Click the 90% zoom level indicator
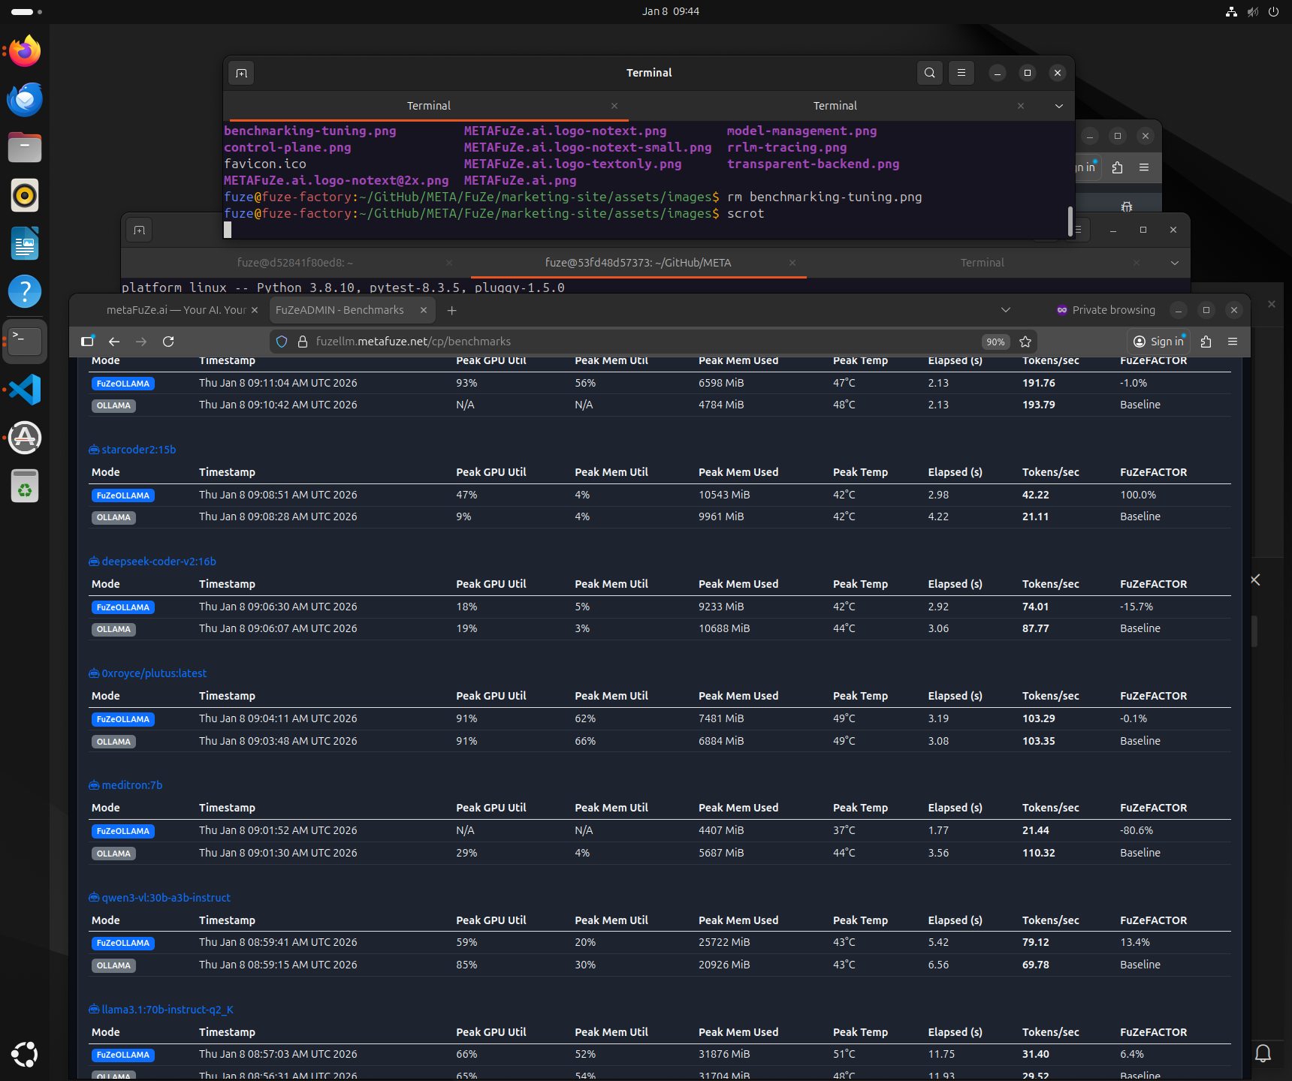Image resolution: width=1292 pixels, height=1081 pixels. pos(995,342)
